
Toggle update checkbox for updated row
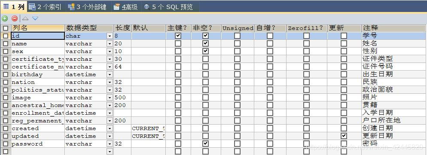click(344, 136)
